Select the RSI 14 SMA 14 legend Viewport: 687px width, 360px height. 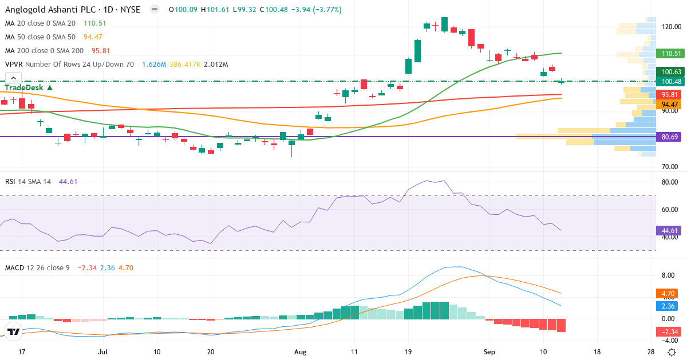click(28, 181)
